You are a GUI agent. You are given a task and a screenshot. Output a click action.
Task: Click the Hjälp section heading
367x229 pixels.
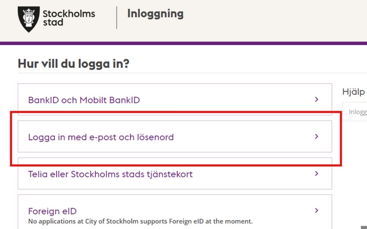(354, 92)
